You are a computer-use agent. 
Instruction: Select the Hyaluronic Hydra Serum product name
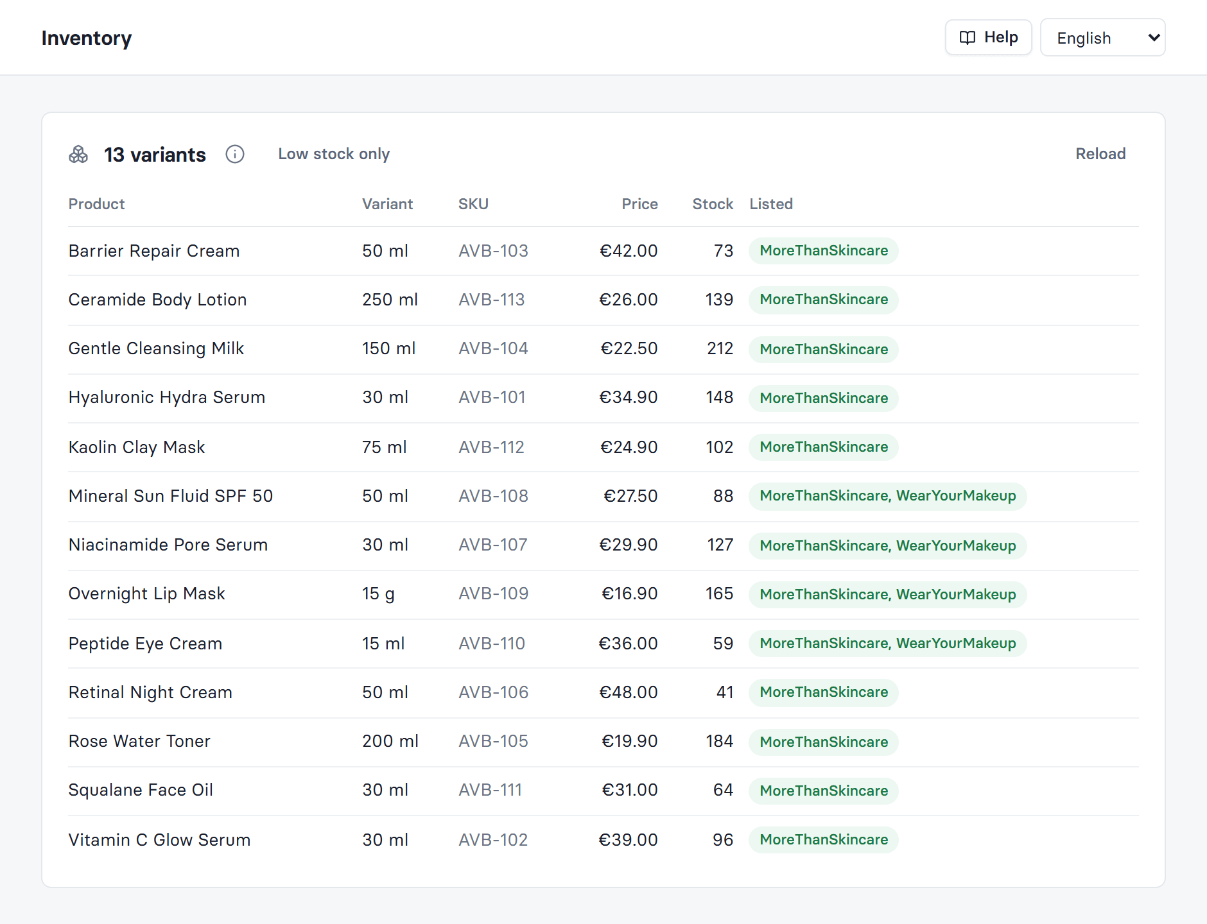[167, 397]
